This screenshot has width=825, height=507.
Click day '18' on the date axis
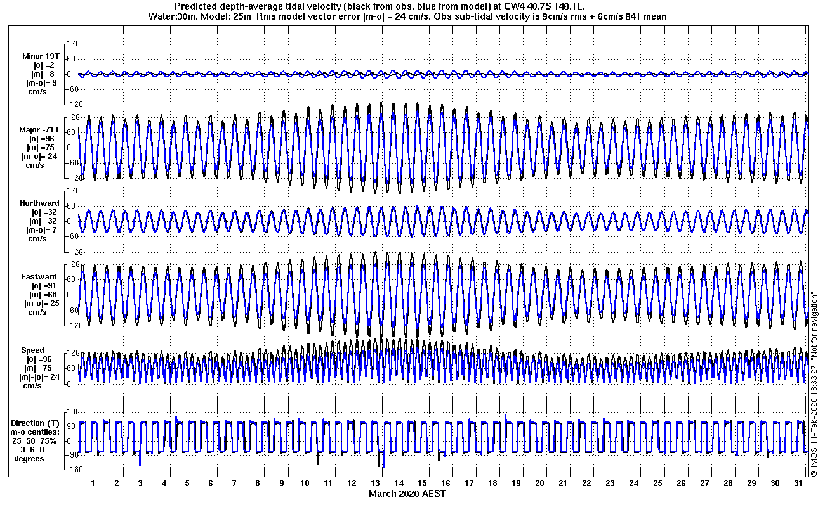point(493,484)
